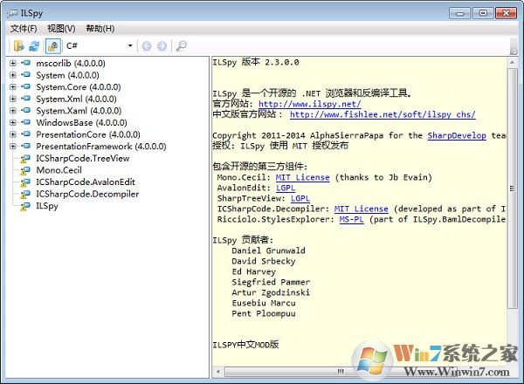Open ICSharpCode.Decompiler MIT License link
524x384 pixels.
(362, 209)
